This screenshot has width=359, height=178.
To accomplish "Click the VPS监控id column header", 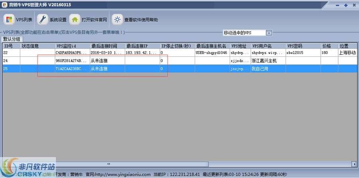I will [x=72, y=46].
